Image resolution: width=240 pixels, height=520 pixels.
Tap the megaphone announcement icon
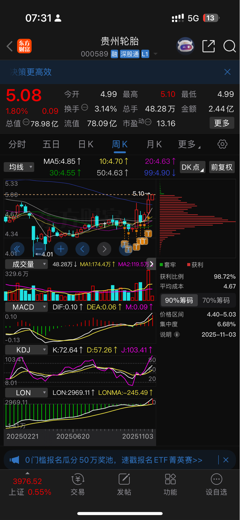click(x=14, y=460)
